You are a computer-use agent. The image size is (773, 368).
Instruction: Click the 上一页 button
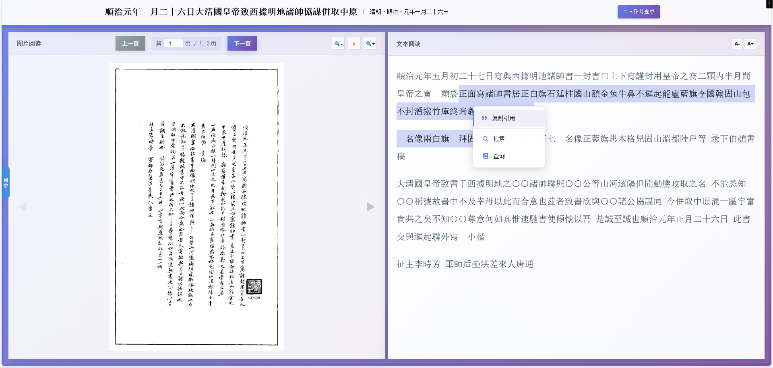tap(130, 43)
